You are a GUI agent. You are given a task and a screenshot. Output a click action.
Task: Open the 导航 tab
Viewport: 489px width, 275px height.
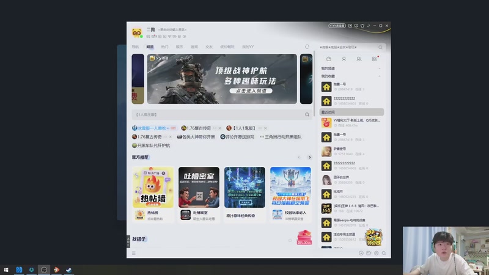135,47
